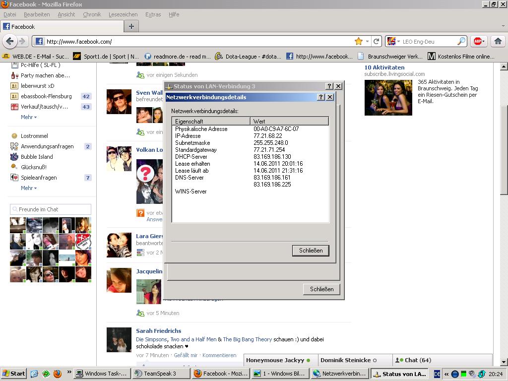Viewport: 508px width, 381px height.
Task: Open the Dota-League bookmark
Action: (249, 57)
